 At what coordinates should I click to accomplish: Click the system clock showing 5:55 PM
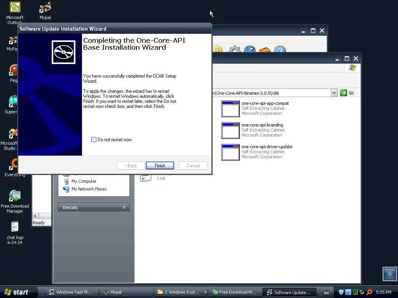383,292
